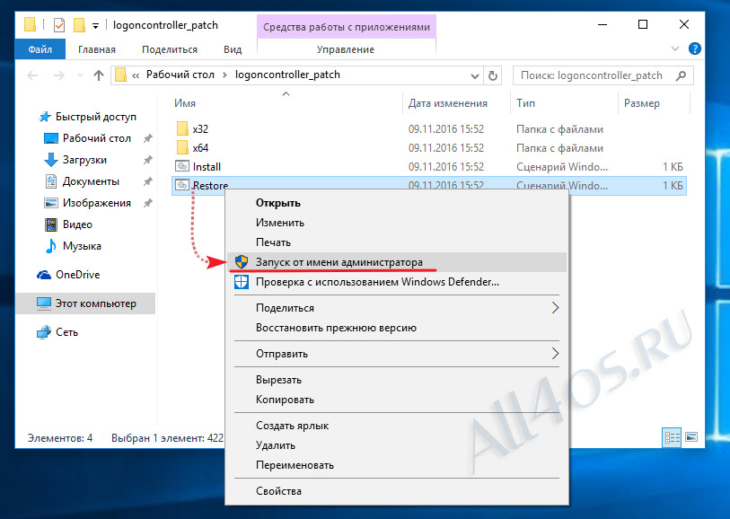Switch to the Вид ribbon tab
The height and width of the screenshot is (519, 730).
[233, 49]
